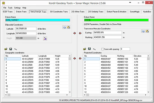The width and height of the screenshot is (154, 103).
Task: Click the Height column header
Action: [61, 56]
